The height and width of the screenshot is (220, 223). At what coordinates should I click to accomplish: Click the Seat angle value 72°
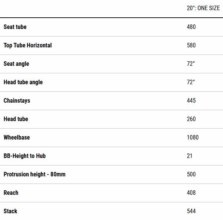[191, 64]
